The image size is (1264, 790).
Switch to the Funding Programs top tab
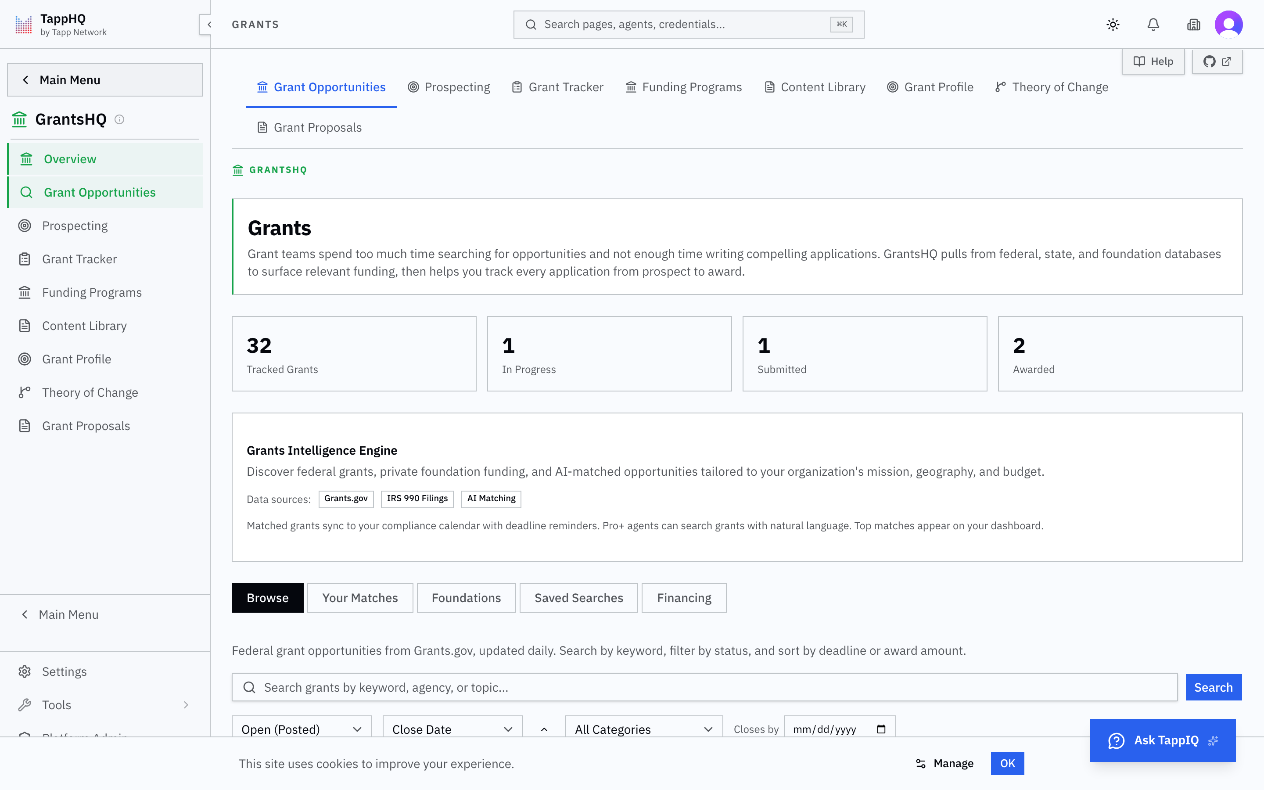pyautogui.click(x=684, y=87)
